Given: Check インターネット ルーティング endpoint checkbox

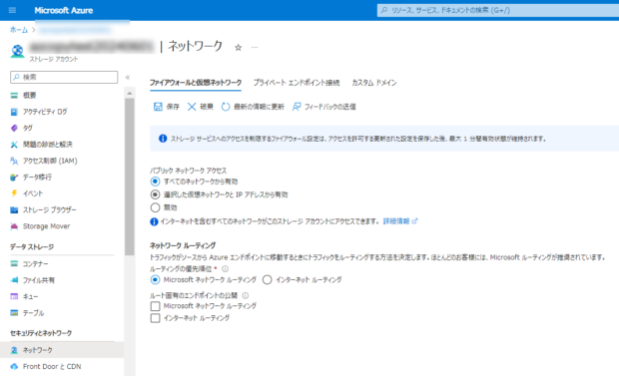Looking at the screenshot, I should pos(155,318).
